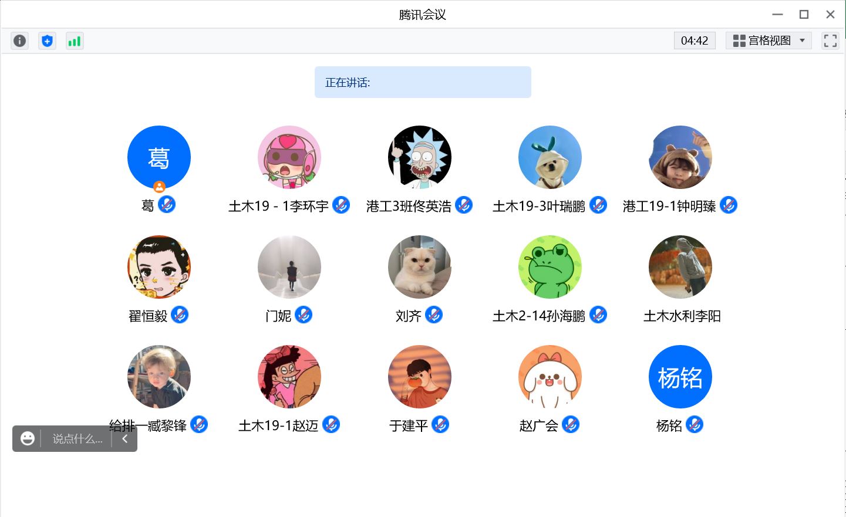Click muted mic icon beside 刘齐

pos(434,315)
